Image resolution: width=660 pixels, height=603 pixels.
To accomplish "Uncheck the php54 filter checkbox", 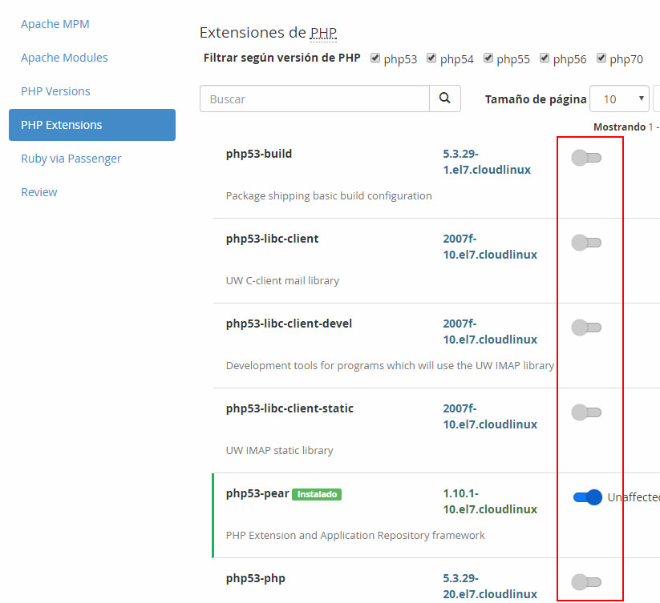I will pos(431,58).
